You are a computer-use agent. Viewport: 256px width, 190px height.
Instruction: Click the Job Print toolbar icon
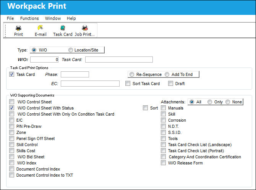tap(85, 28)
